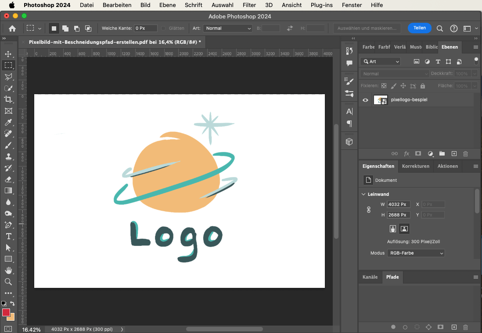Image resolution: width=482 pixels, height=333 pixels.
Task: Select the Hand tool
Action: point(8,270)
